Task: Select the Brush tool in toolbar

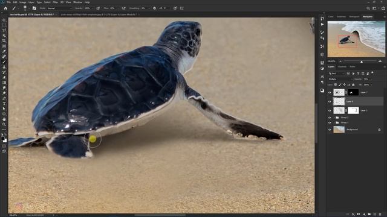Action: pyautogui.click(x=4, y=61)
